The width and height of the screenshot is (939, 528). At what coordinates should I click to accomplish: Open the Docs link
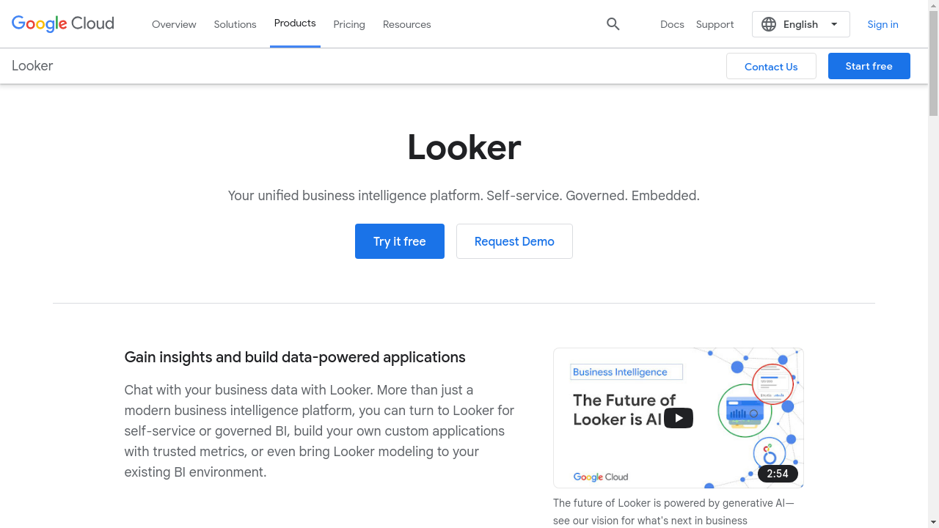(x=672, y=24)
